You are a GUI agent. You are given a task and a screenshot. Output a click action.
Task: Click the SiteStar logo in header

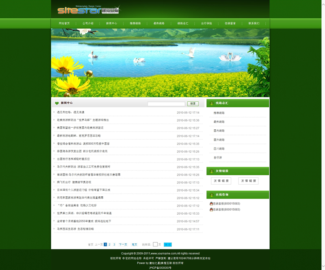[x=89, y=10]
